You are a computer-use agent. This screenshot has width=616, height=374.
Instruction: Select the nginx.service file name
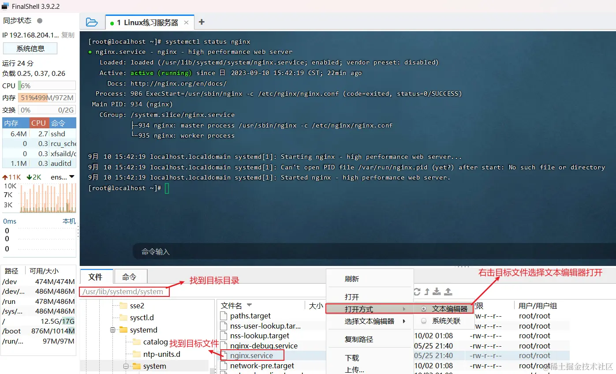pos(251,355)
